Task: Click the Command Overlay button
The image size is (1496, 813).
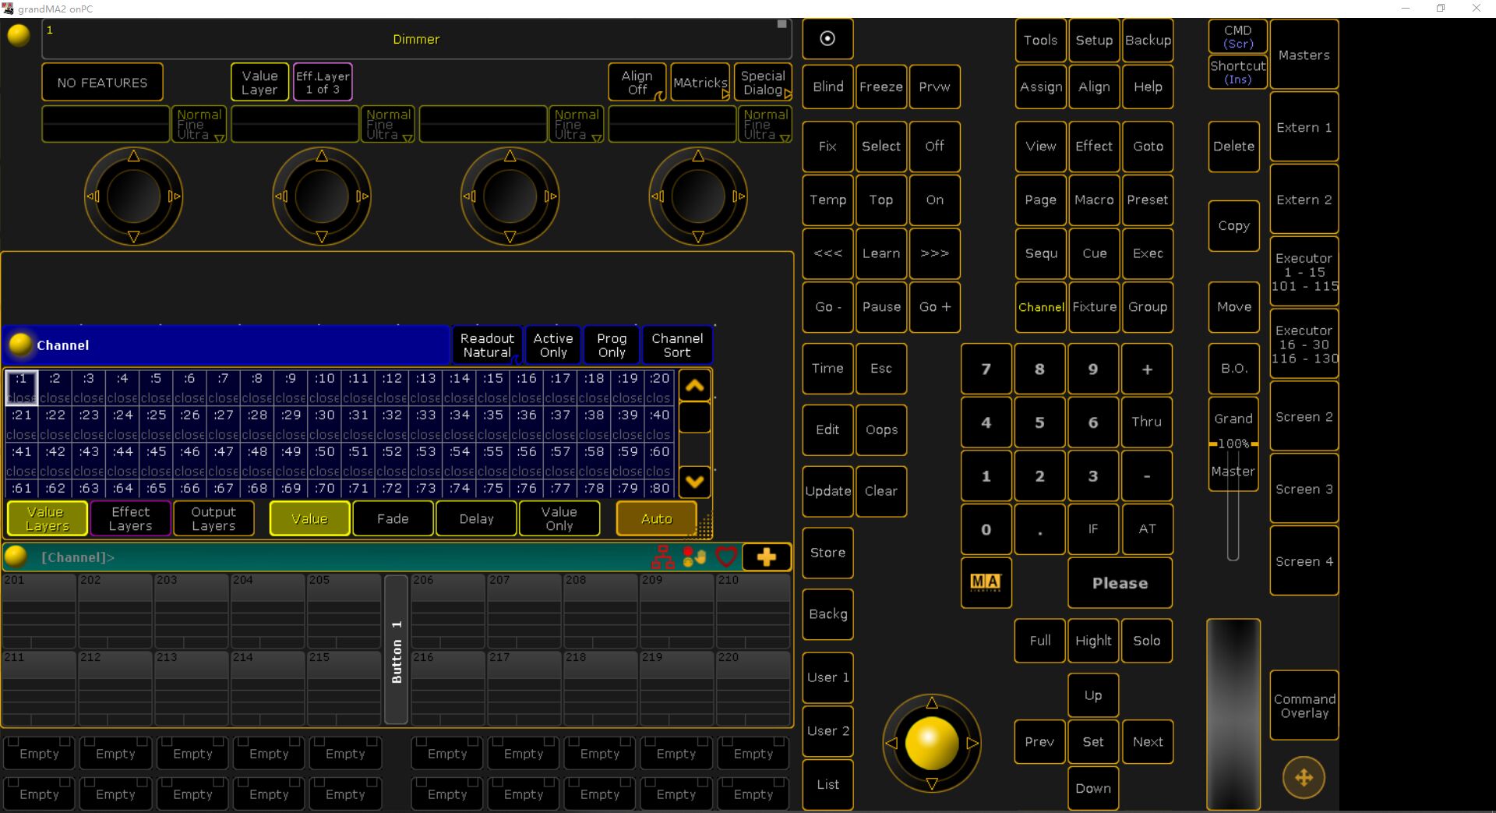Action: pyautogui.click(x=1304, y=705)
